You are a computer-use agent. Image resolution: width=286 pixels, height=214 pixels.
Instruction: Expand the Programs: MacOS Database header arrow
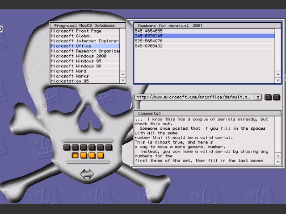(122, 25)
